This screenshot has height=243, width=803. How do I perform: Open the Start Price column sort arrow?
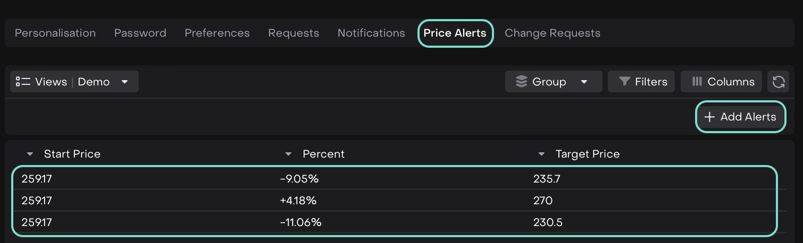30,154
